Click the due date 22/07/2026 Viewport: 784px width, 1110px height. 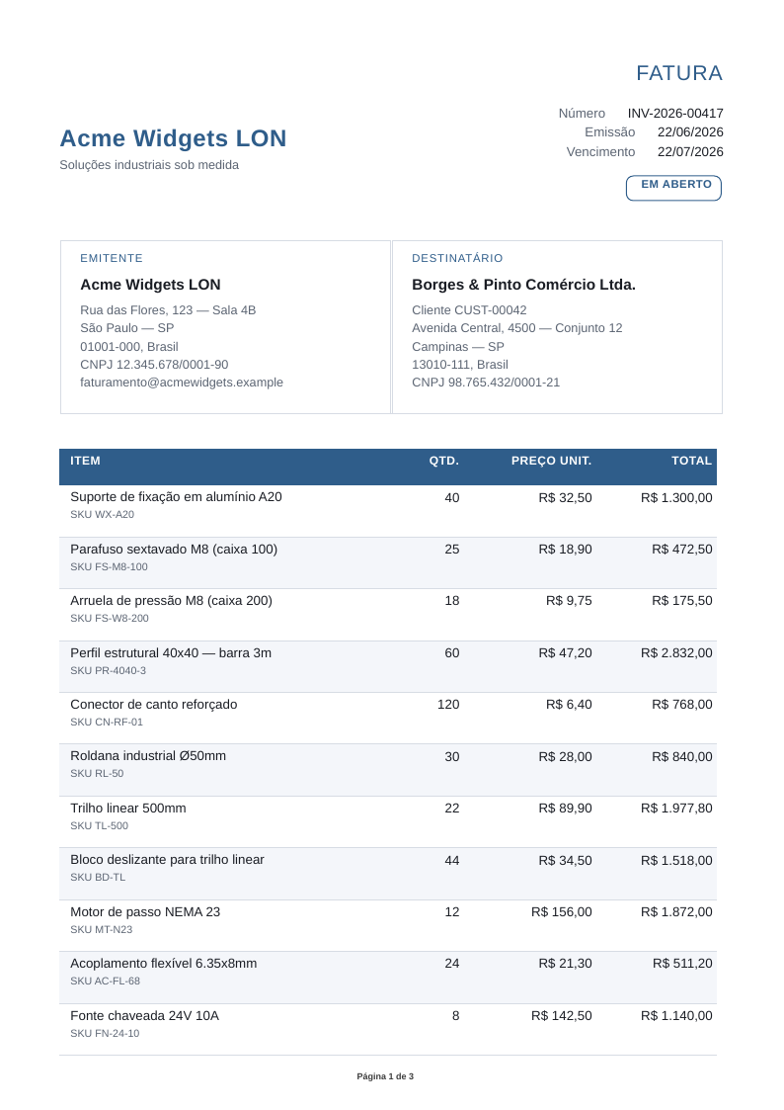click(690, 152)
